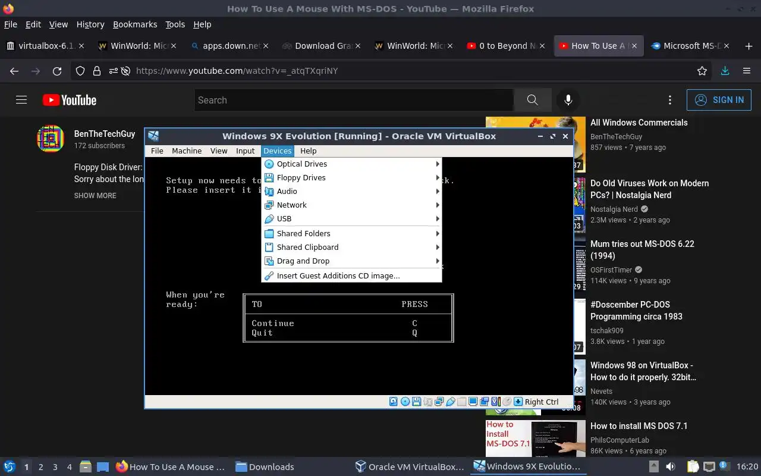Open Downloads window from taskbar

coord(265,467)
